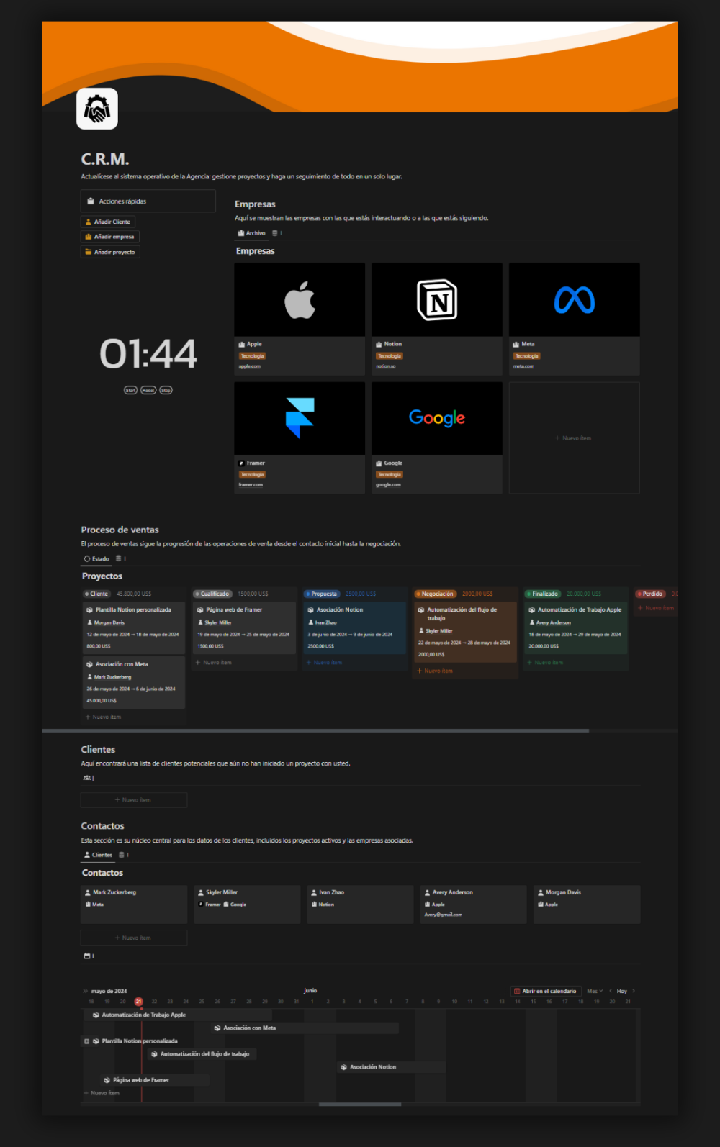Screen dimensions: 720x1147
Task: Go to next period with right chevron
Action: 634,991
